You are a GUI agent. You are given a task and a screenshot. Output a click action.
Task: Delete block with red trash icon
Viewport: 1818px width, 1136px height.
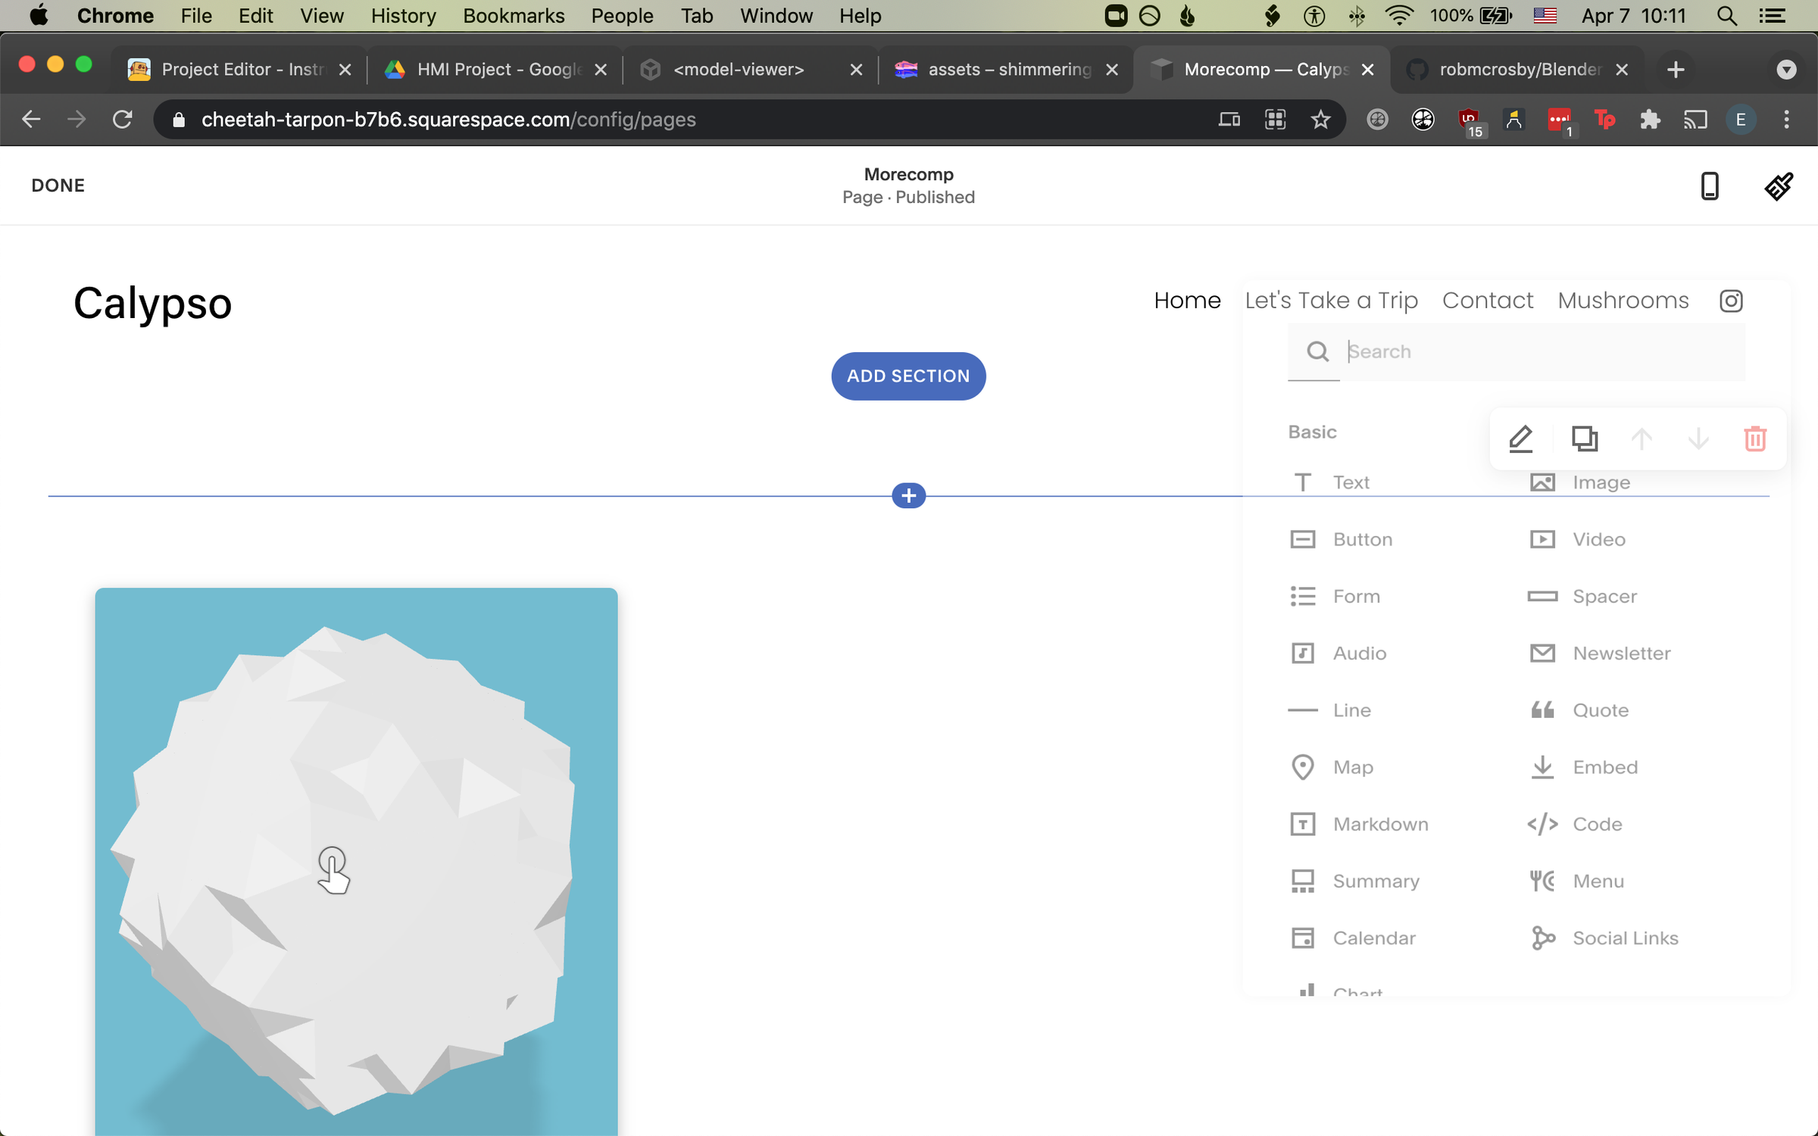[1754, 438]
